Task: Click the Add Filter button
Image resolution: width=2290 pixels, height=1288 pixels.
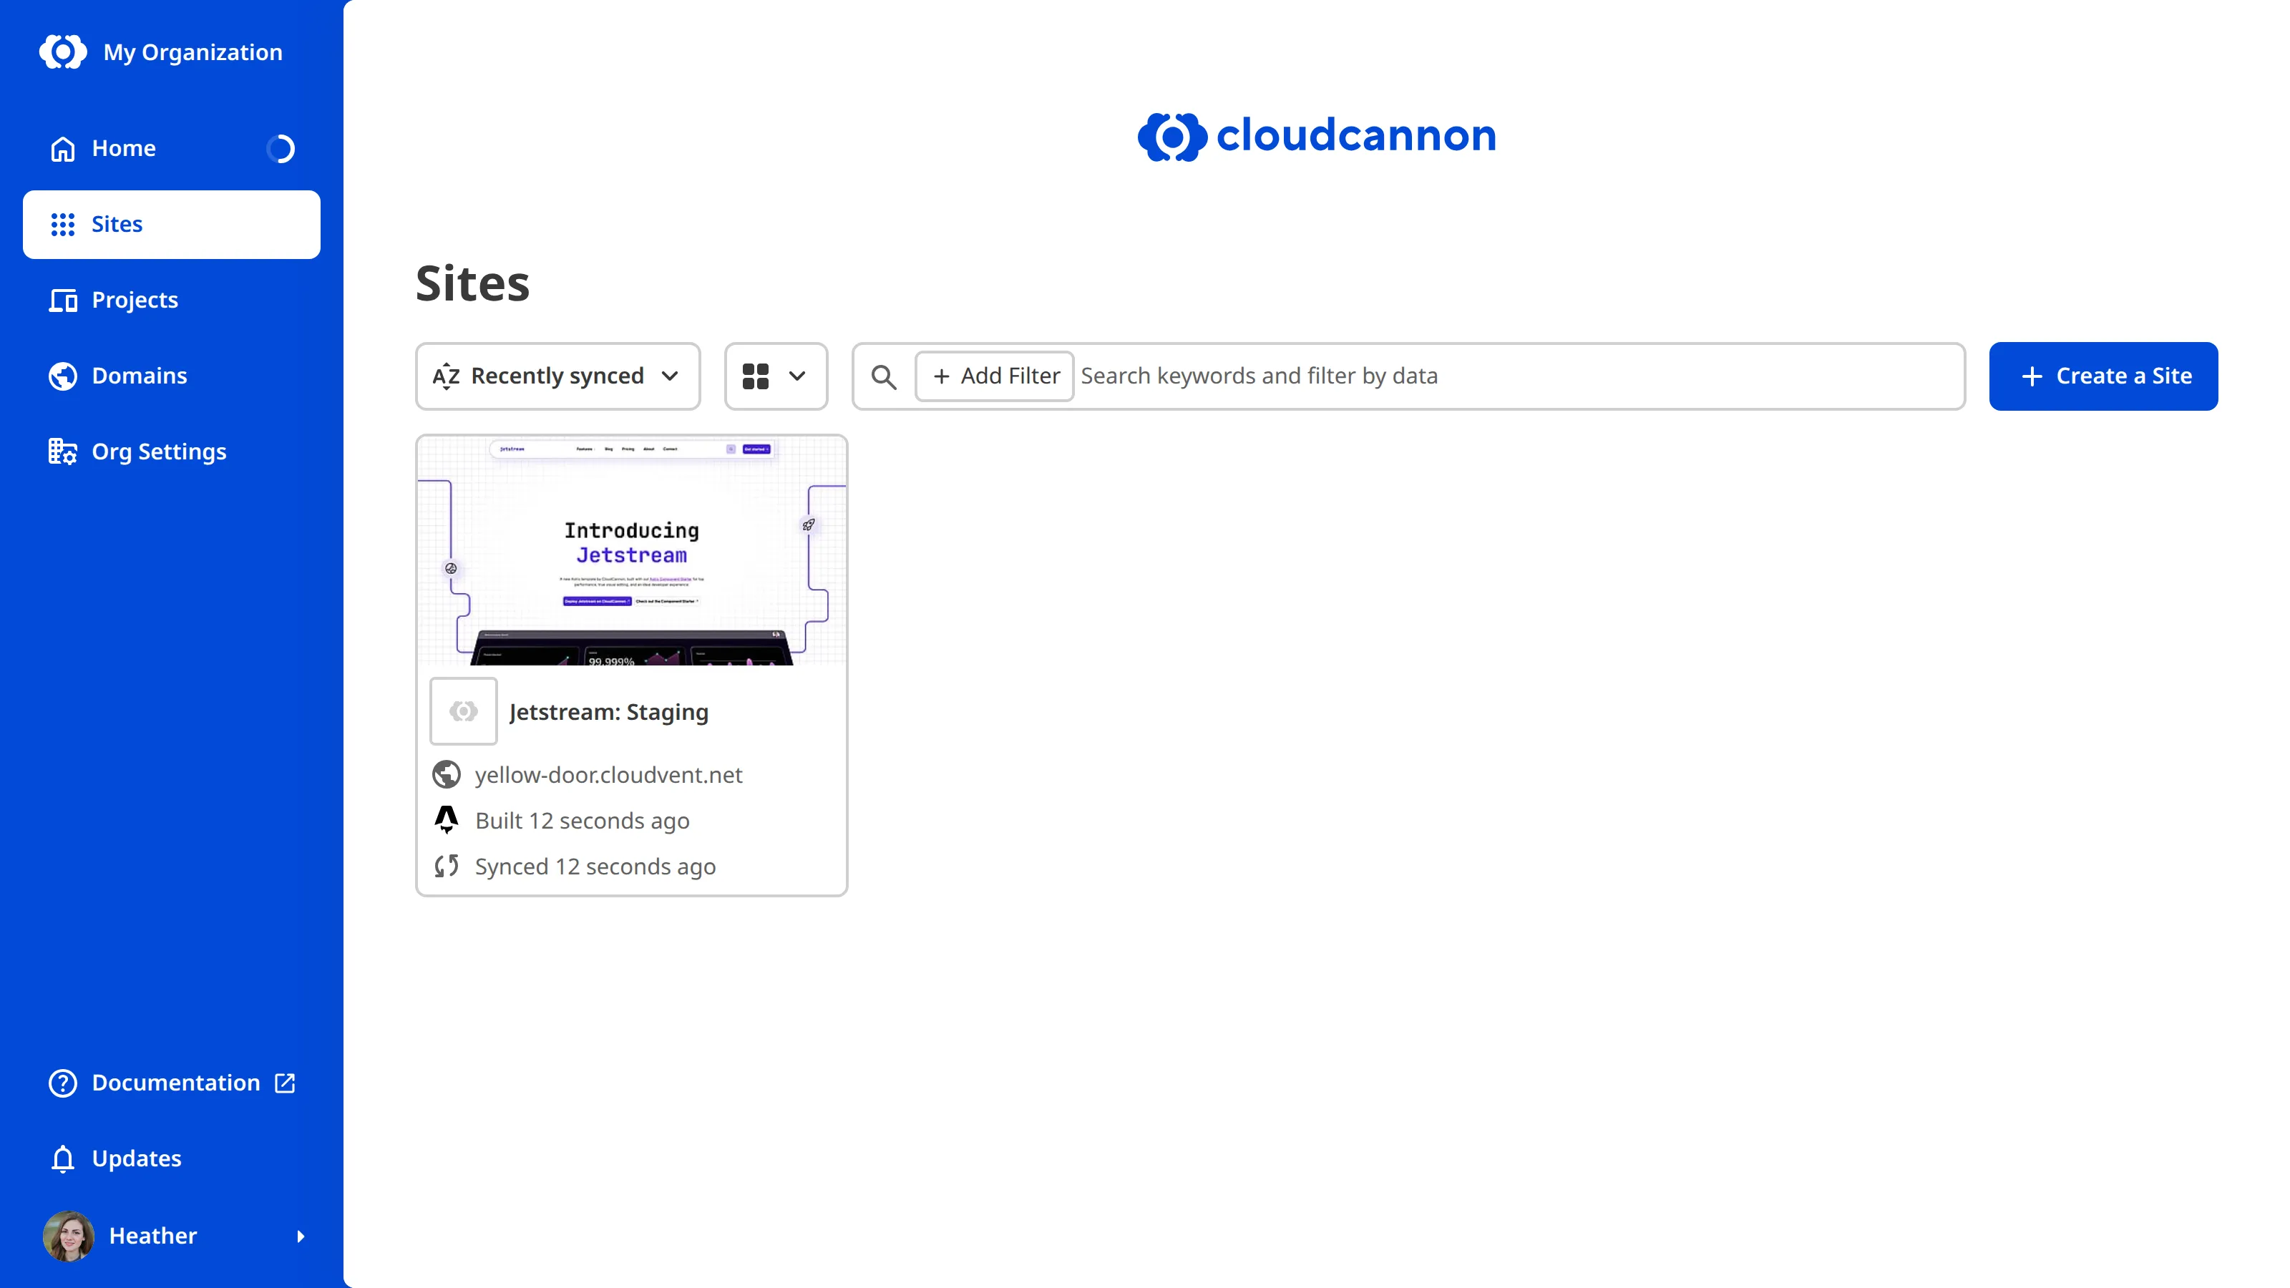Action: point(995,376)
